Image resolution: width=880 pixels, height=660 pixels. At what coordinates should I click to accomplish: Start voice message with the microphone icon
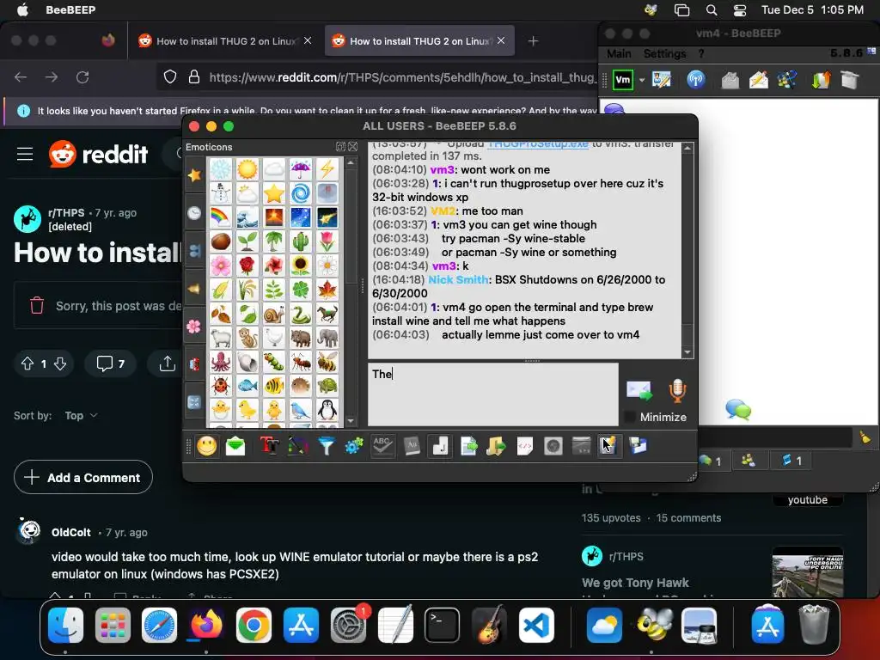pos(677,390)
